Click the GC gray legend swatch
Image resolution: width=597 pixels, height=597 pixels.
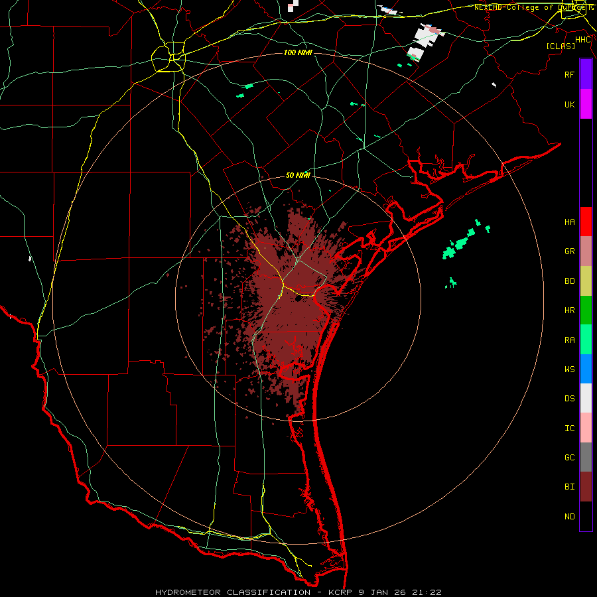pyautogui.click(x=586, y=457)
